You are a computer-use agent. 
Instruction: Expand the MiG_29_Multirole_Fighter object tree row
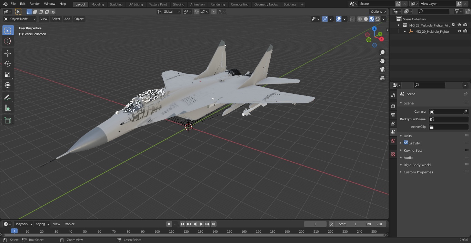pos(405,31)
